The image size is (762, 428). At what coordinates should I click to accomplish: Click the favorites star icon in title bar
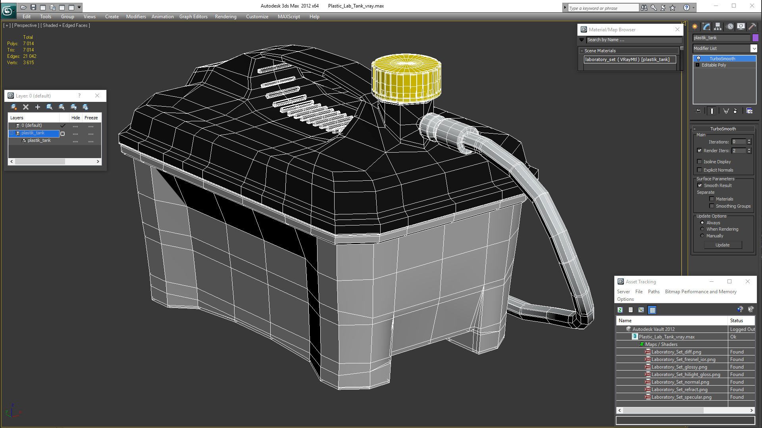tap(672, 8)
